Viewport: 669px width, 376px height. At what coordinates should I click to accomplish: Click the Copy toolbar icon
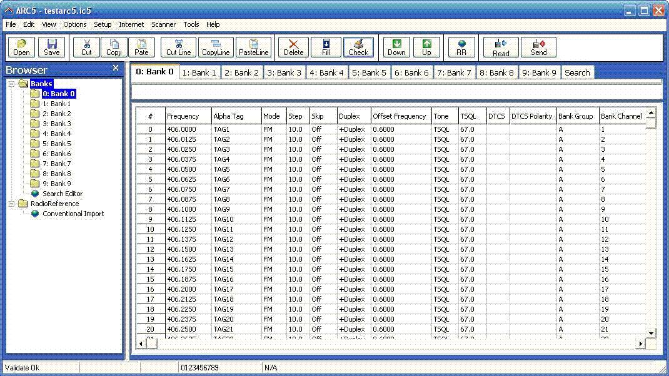pos(114,47)
